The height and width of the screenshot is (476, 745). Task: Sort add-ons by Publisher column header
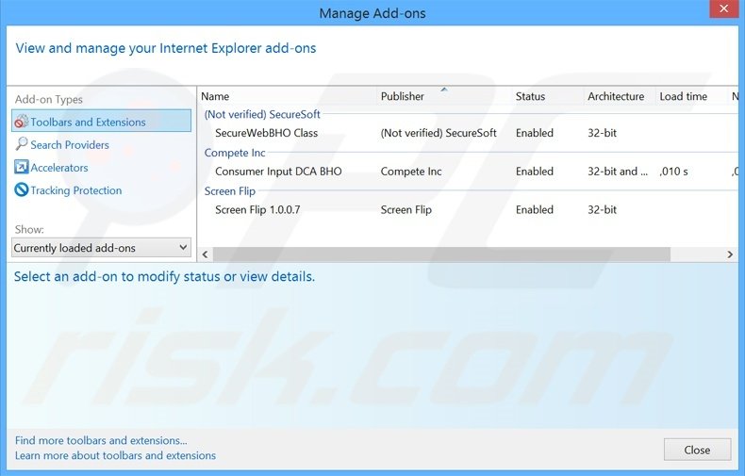coord(402,96)
